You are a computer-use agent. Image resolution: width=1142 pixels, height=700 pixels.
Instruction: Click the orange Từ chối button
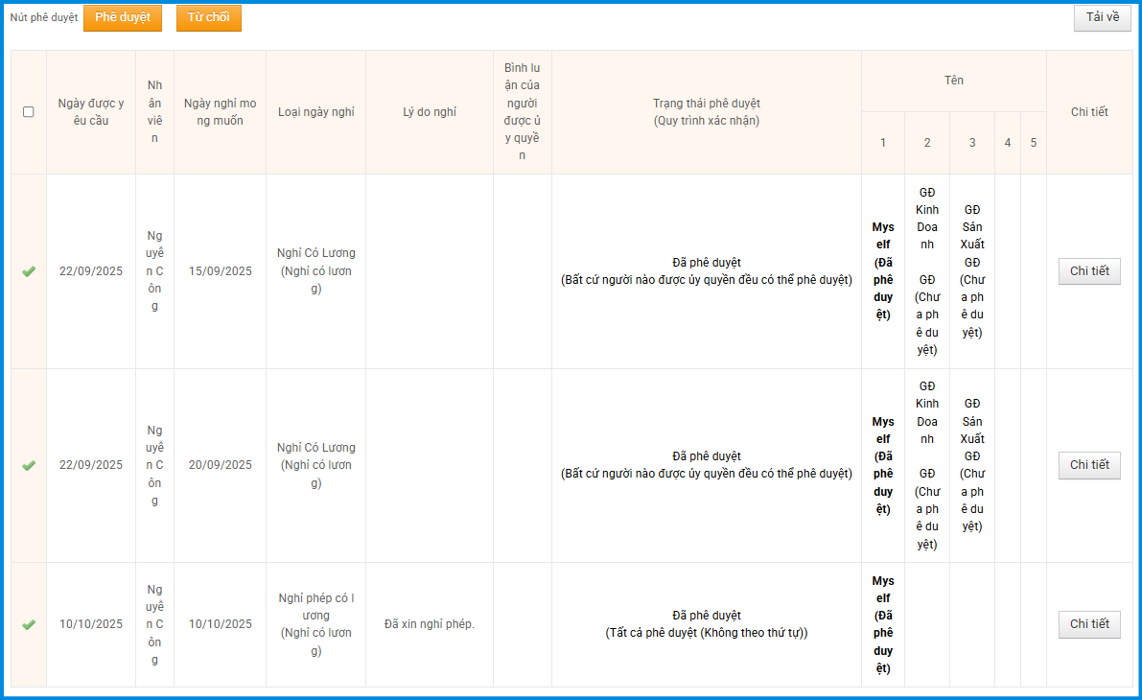[x=208, y=18]
